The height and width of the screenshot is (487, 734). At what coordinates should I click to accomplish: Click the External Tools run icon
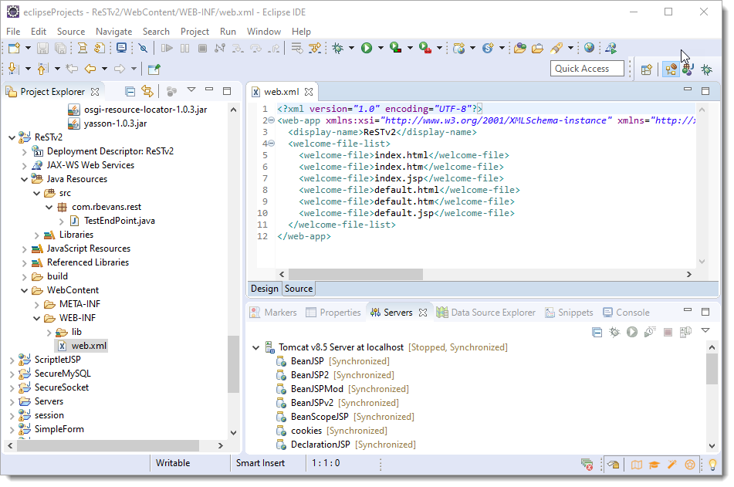click(425, 48)
